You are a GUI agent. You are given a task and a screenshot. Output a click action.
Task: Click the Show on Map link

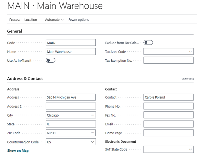[x=18, y=151]
